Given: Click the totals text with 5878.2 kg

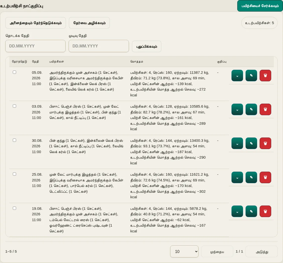Looking at the screenshot, I should coord(169,220).
